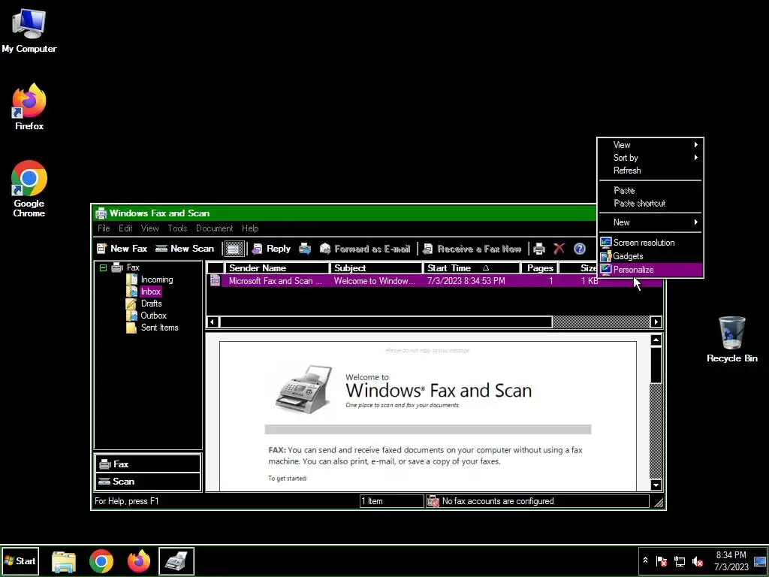
Task: Open the Help menu
Action: pos(250,228)
